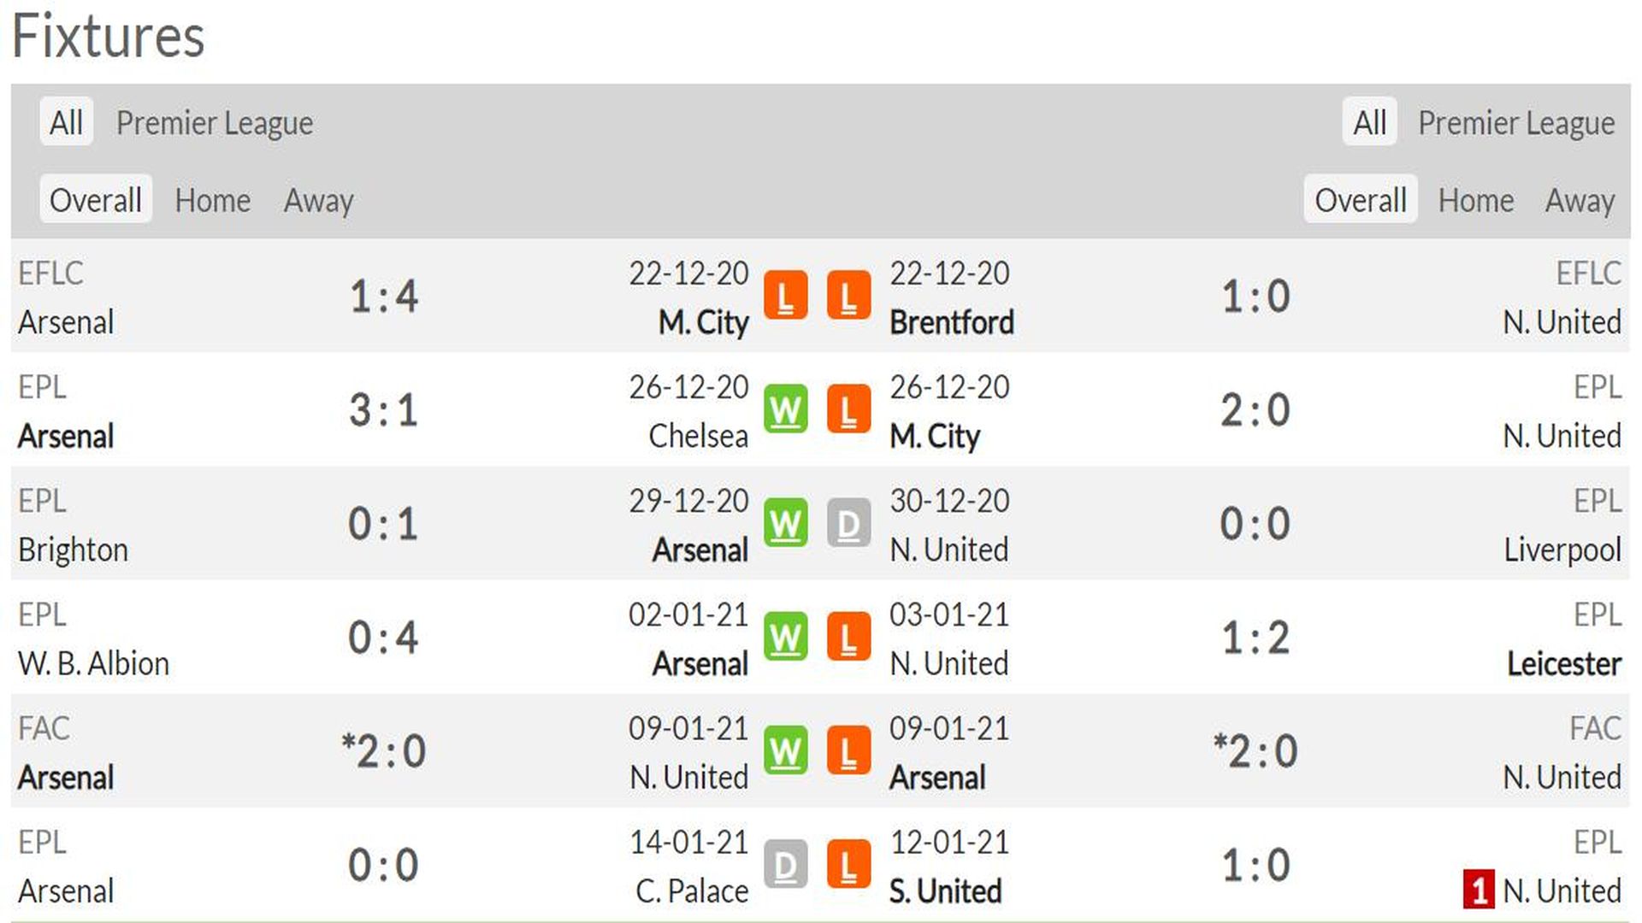
Task: Click the green W badge on 09-01-21 FAC row
Action: tap(785, 750)
